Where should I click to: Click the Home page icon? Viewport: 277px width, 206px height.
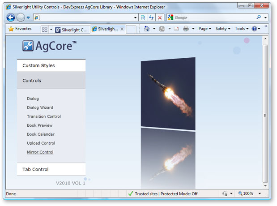click(x=146, y=29)
